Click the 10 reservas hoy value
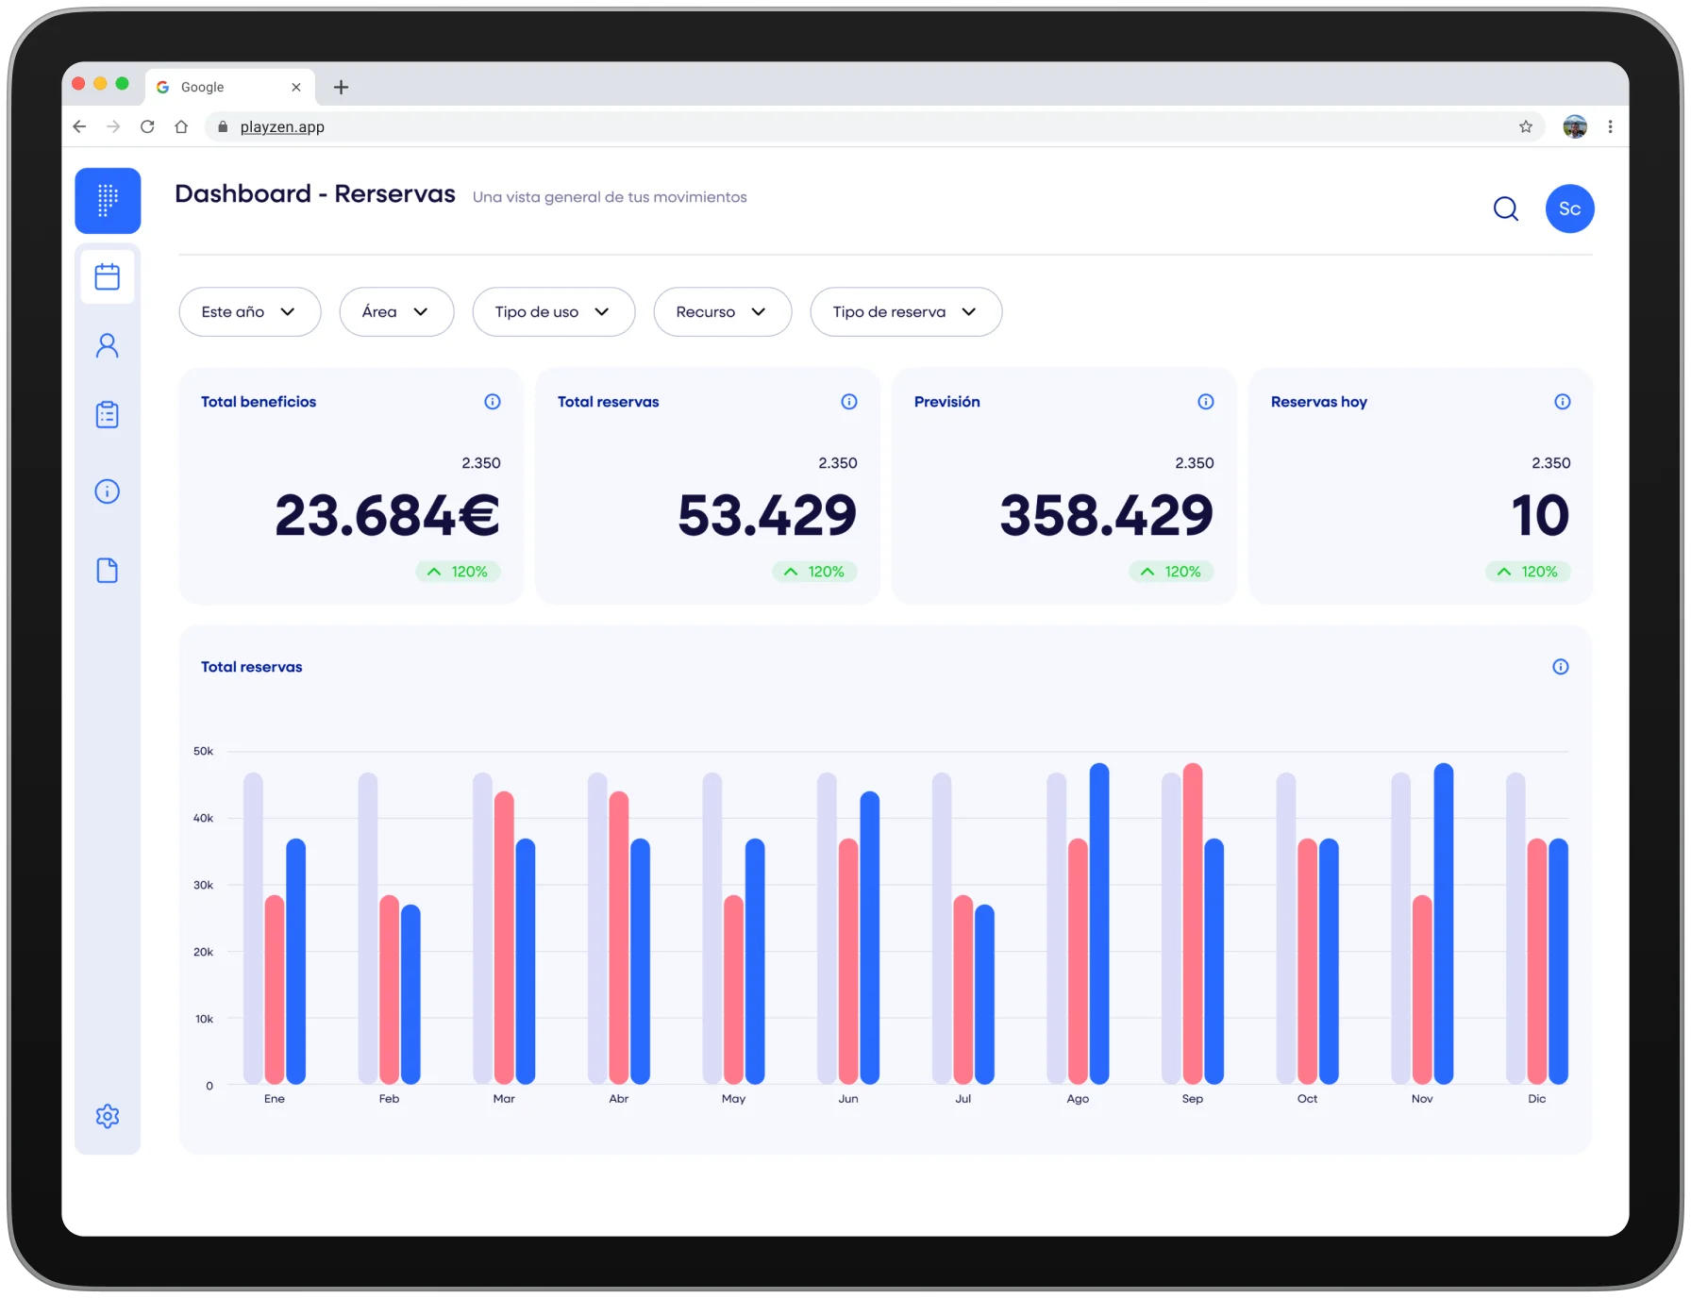This screenshot has height=1298, width=1691. 1540,516
